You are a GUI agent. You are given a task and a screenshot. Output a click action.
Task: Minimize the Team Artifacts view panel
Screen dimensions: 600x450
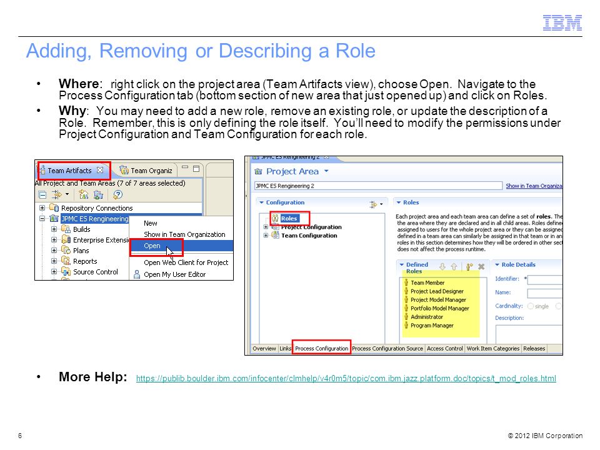185,167
